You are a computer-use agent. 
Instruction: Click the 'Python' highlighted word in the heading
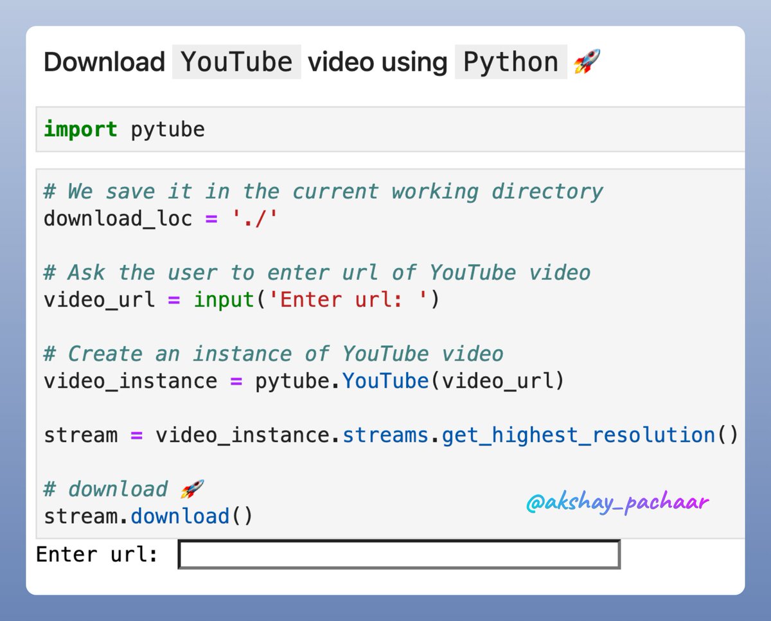[511, 62]
